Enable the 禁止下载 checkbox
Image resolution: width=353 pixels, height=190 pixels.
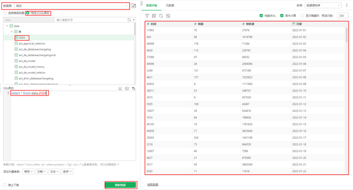[x=4, y=185]
